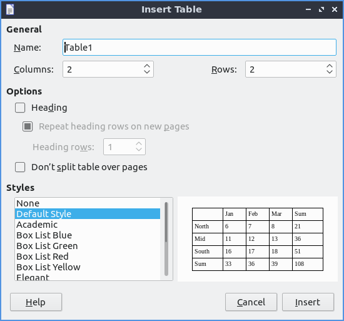The image size is (344, 321).
Task: Increase the Columns value with up arrow
Action: pos(147,66)
